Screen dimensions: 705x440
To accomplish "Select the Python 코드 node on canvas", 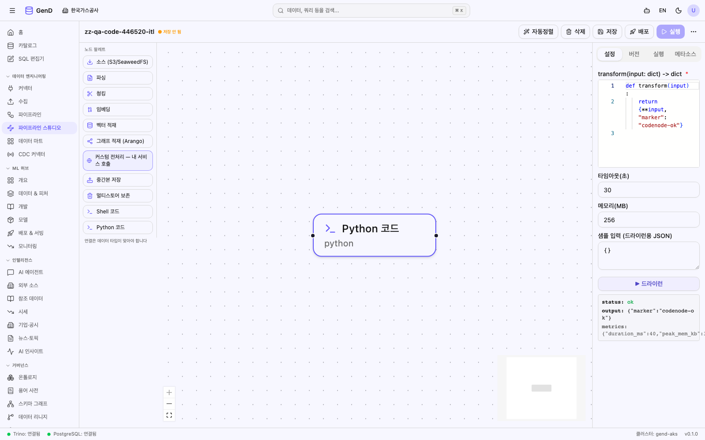I will pos(375,235).
